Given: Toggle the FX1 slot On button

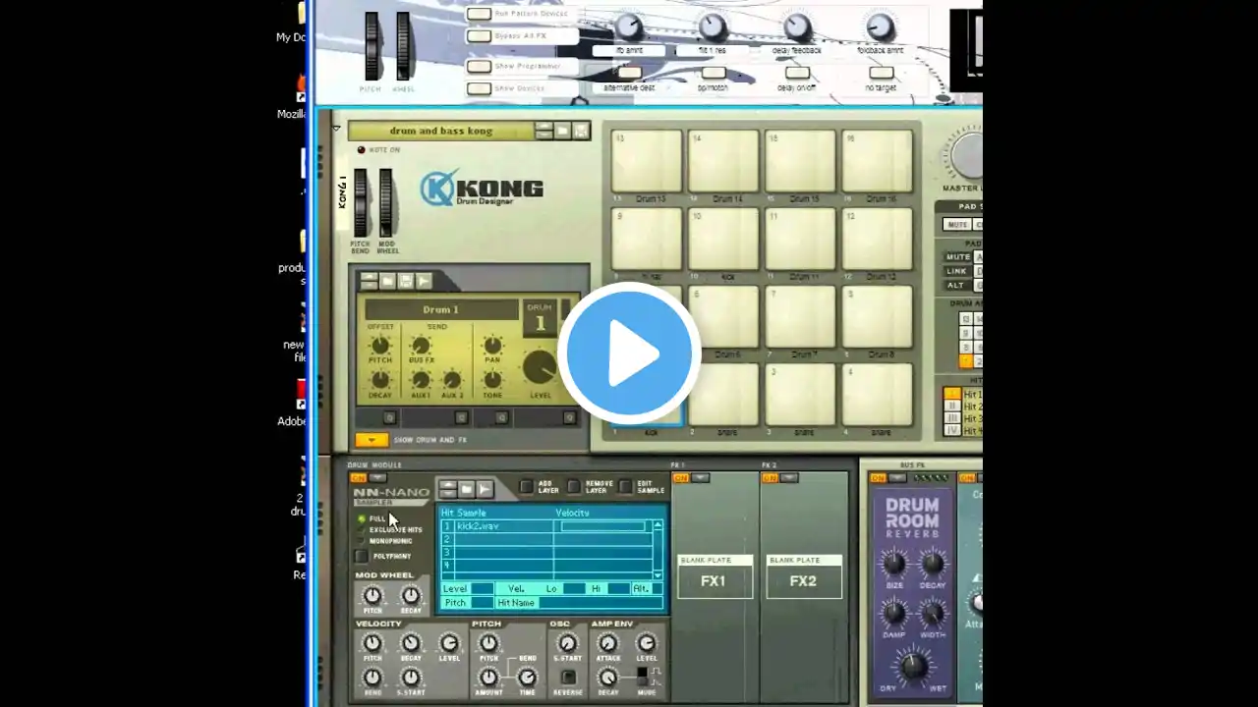Looking at the screenshot, I should pos(681,478).
